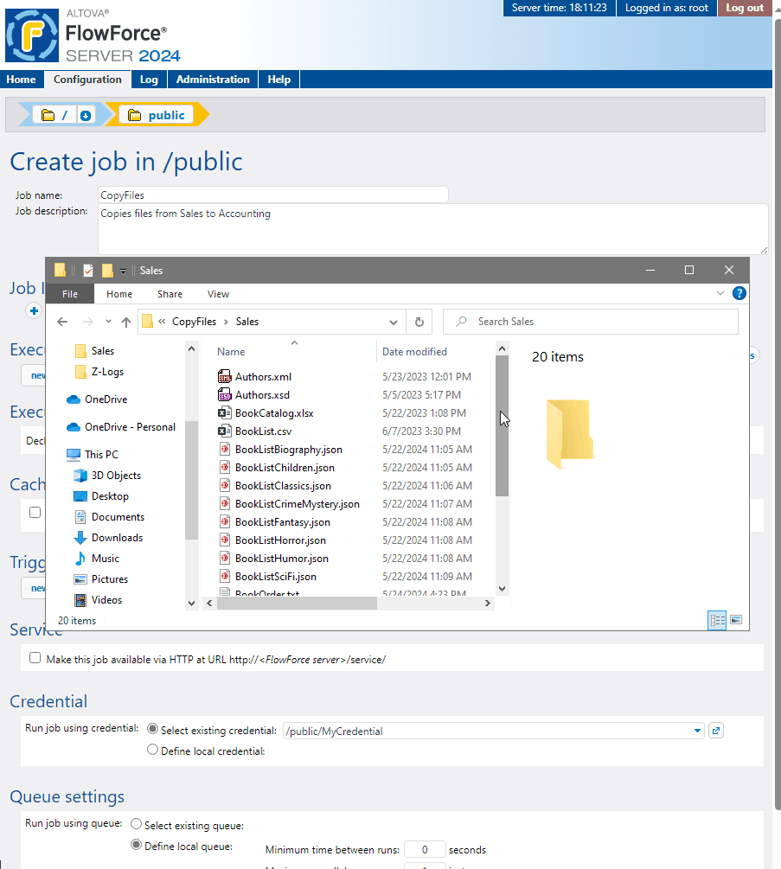Open the external link icon beside the credential dropdown
The image size is (781, 869).
(x=715, y=731)
